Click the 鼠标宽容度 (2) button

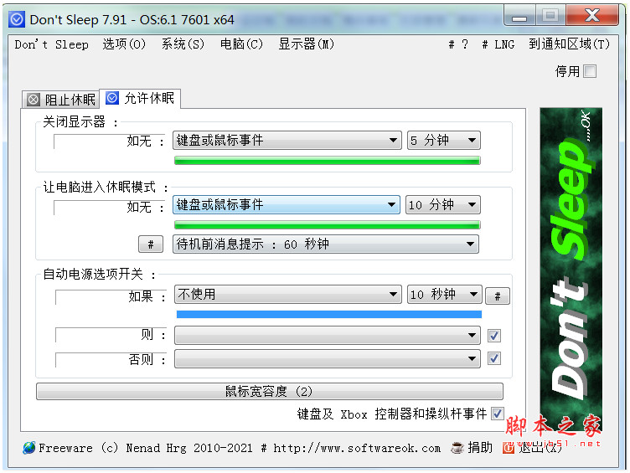tap(269, 391)
